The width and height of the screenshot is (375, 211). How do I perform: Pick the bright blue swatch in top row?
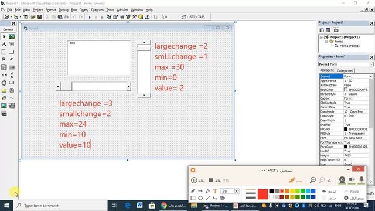pyautogui.click(x=313, y=191)
